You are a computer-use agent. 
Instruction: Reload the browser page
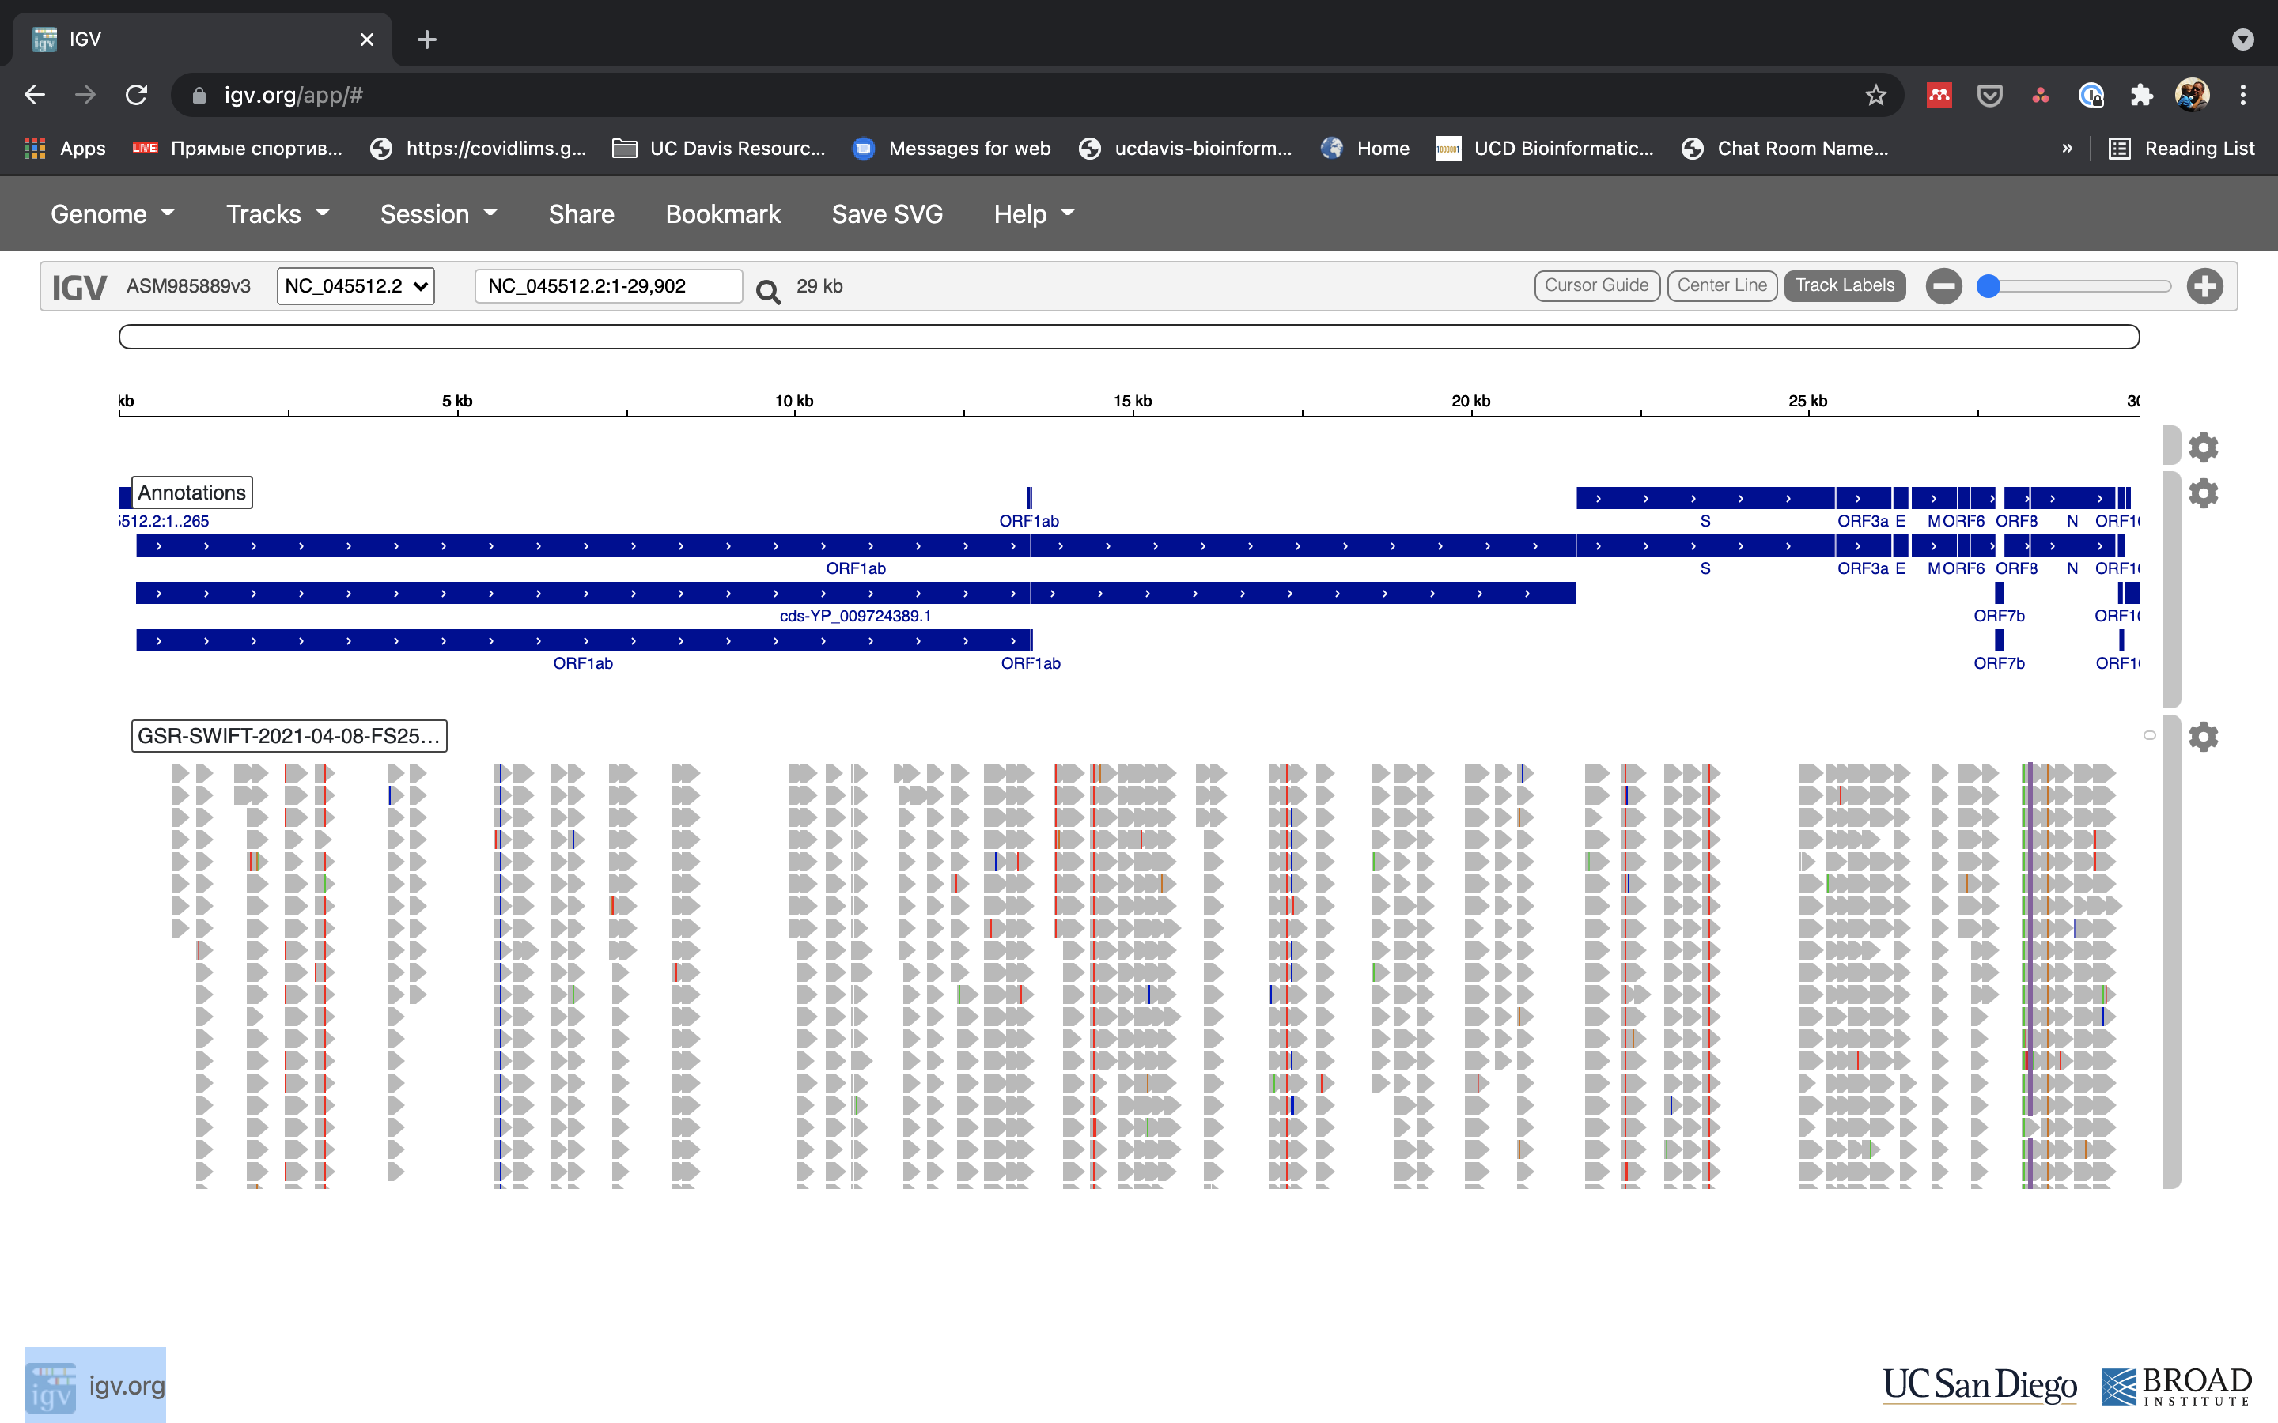click(137, 95)
